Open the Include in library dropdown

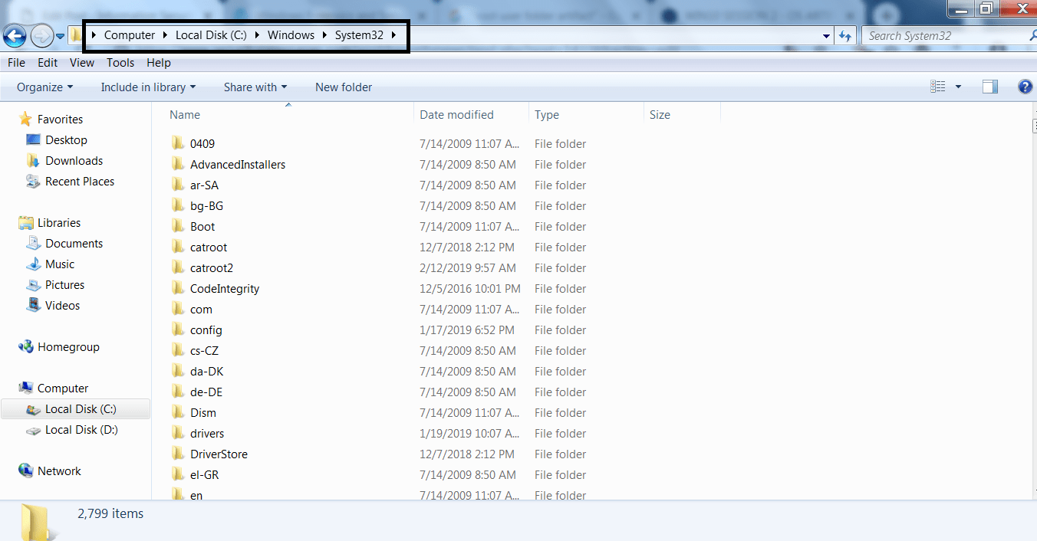(x=147, y=87)
